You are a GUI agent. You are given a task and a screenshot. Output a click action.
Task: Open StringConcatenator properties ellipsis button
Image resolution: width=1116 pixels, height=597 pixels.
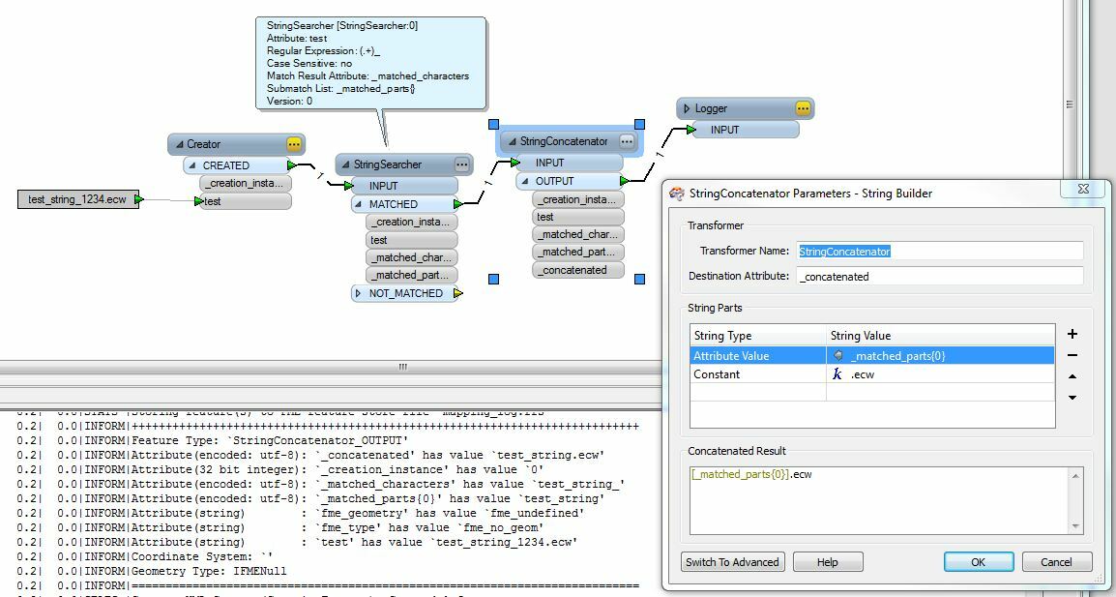click(x=627, y=141)
